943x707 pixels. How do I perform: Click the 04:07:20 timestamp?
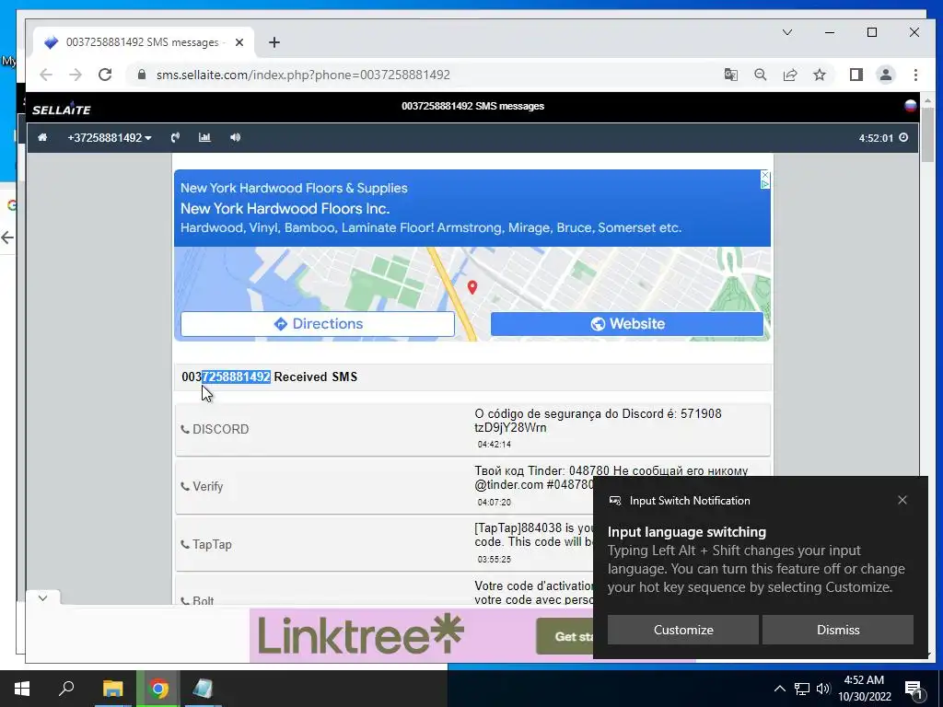(x=495, y=502)
